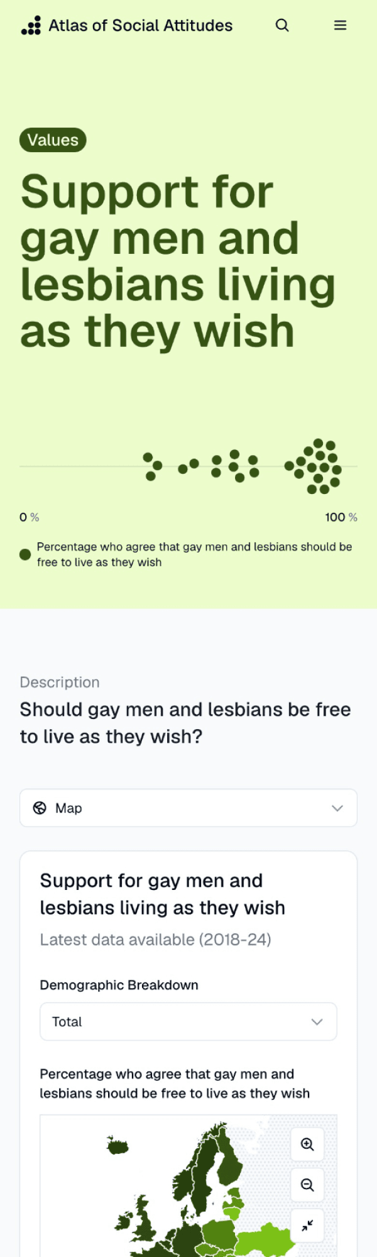
Task: Select the Values category tag
Action: point(53,140)
